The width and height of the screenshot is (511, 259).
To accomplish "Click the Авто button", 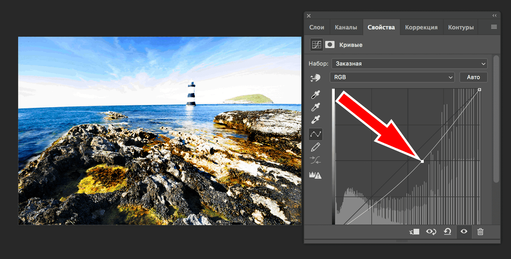I will pos(473,77).
